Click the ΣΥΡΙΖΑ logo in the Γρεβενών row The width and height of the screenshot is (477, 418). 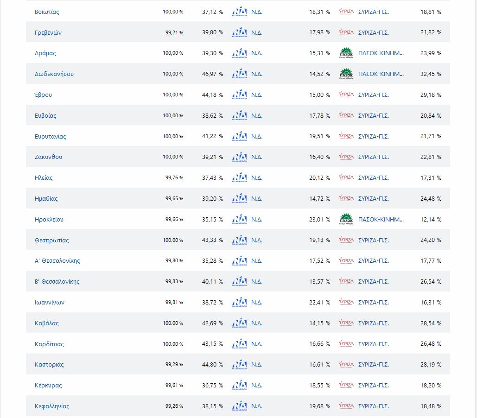pos(346,33)
